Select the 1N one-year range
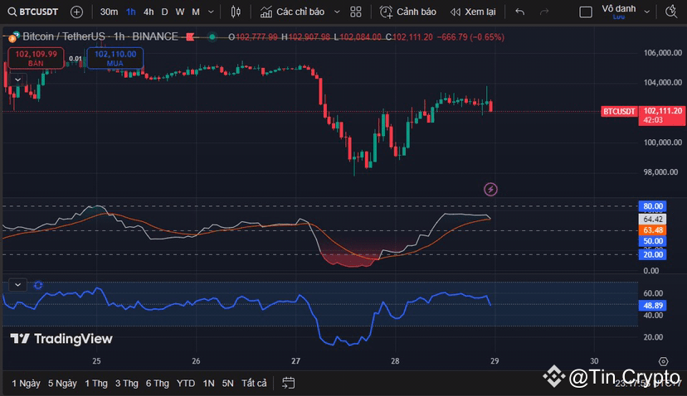687x396 pixels. 208,384
